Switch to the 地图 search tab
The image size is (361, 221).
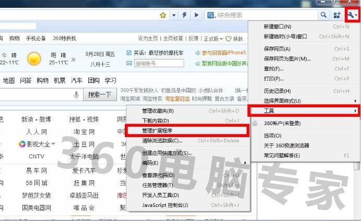(x=9, y=81)
